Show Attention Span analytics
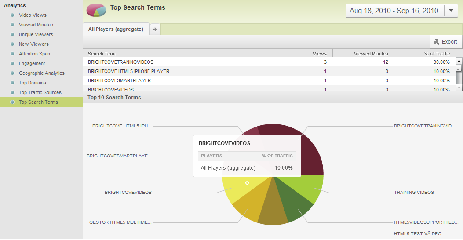463x240 pixels. (x=34, y=54)
